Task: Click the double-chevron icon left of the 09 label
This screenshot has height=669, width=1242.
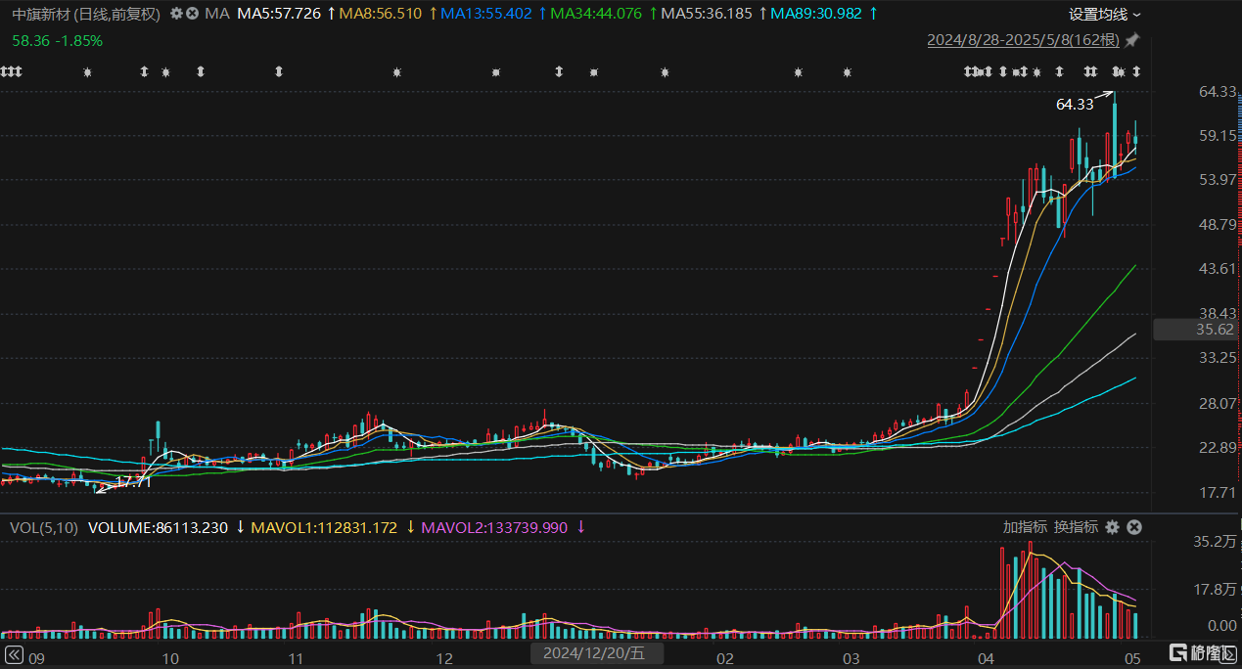Action: [x=14, y=654]
